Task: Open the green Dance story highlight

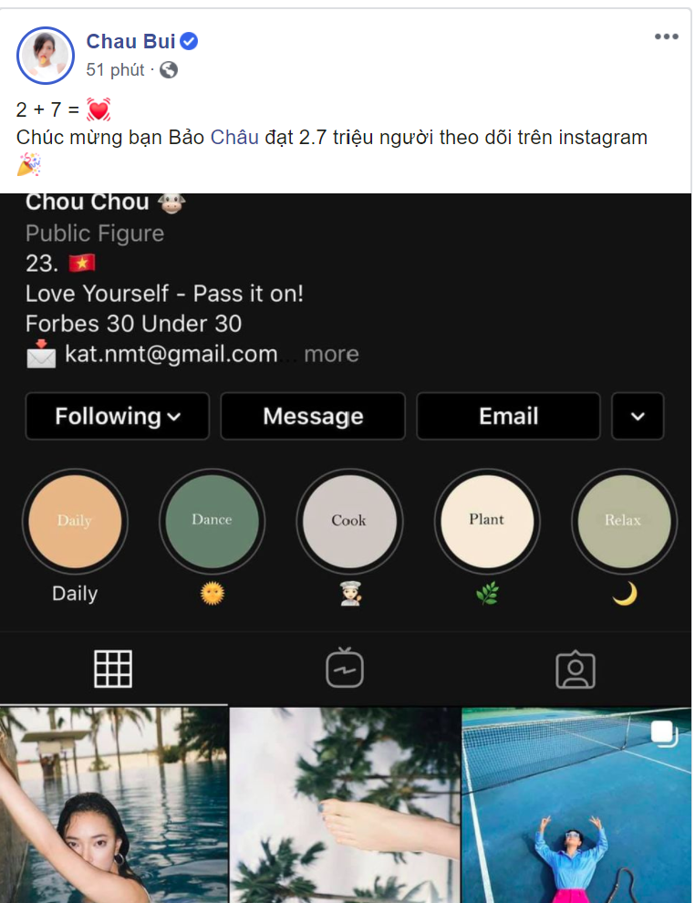Action: point(212,521)
